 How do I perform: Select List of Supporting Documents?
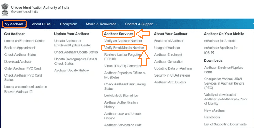pyautogui.click(x=225, y=124)
